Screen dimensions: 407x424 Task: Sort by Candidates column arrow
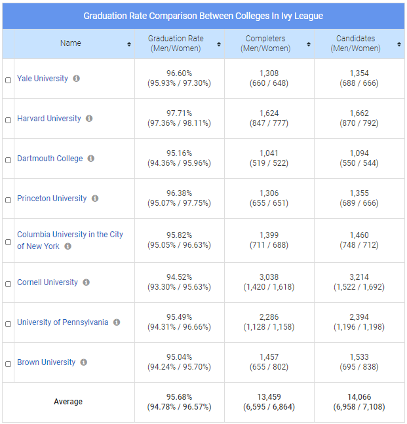398,44
